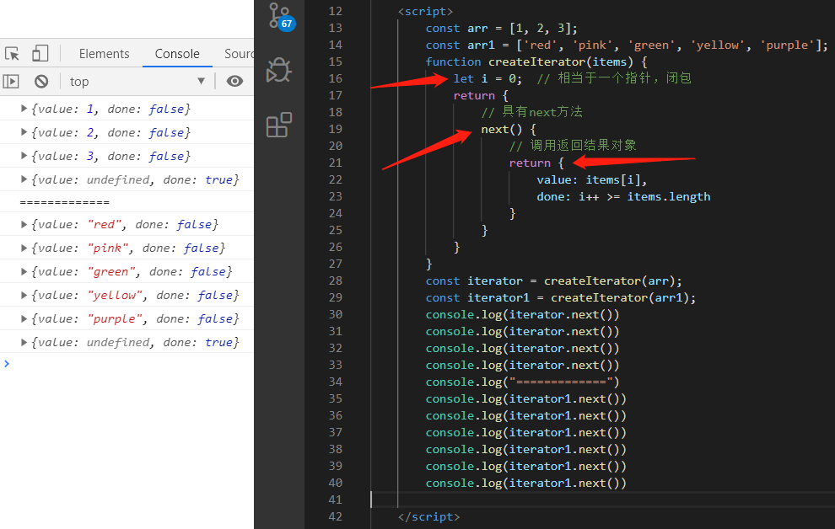The image size is (835, 529).
Task: Click 'const iterator1 = createIterator(arr1);' line
Action: (x=561, y=297)
